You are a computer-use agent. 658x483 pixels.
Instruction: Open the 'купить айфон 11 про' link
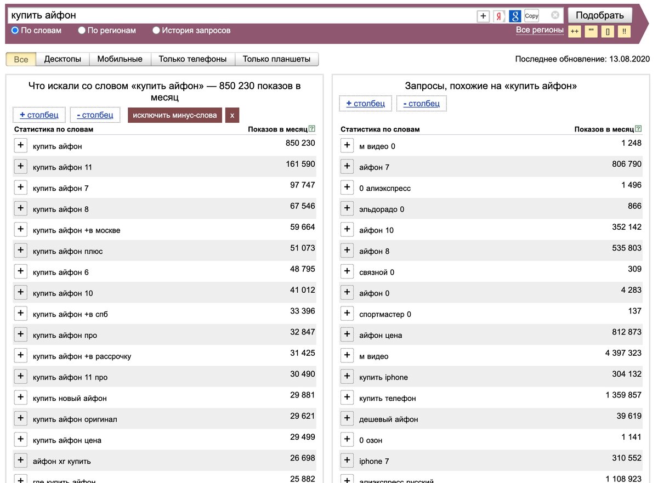(70, 377)
